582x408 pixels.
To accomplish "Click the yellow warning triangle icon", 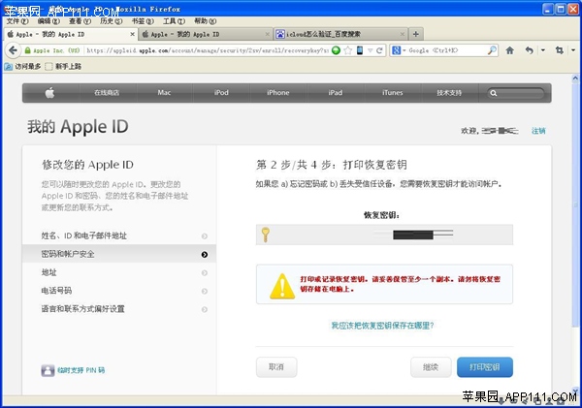I will [281, 285].
